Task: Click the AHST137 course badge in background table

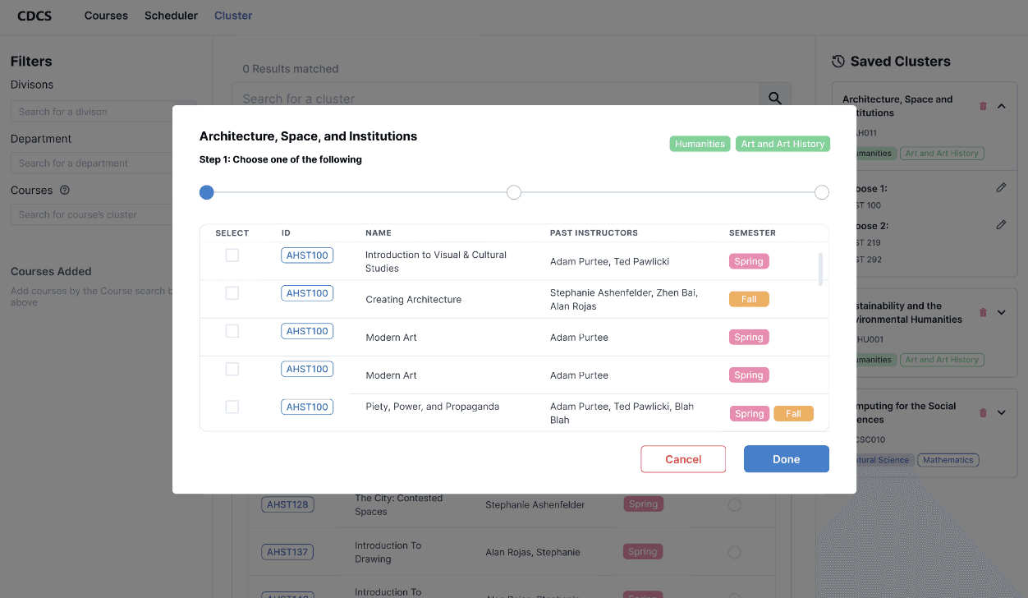Action: (287, 552)
